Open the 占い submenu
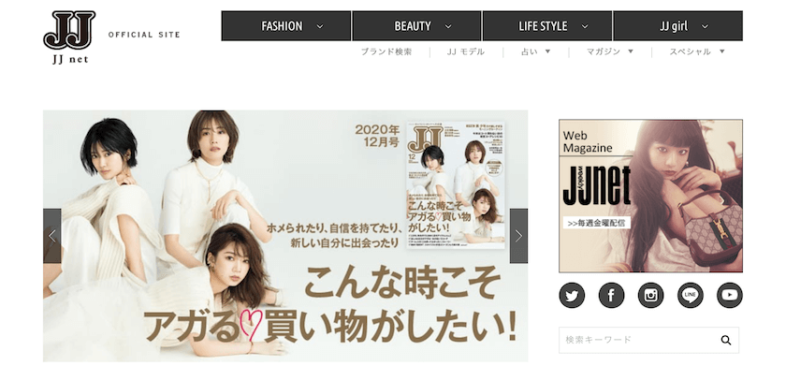Image resolution: width=786 pixels, height=366 pixels. pyautogui.click(x=536, y=51)
